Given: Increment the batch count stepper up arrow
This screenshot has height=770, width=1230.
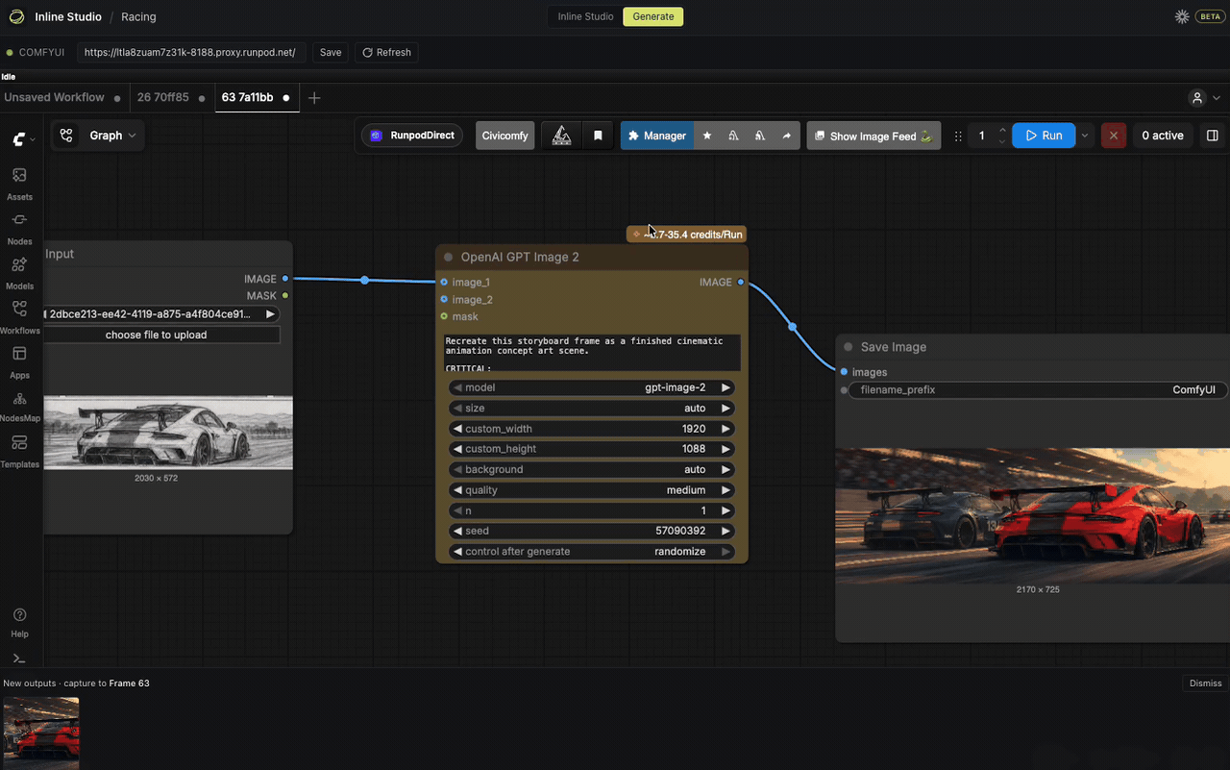Looking at the screenshot, I should 1002,130.
